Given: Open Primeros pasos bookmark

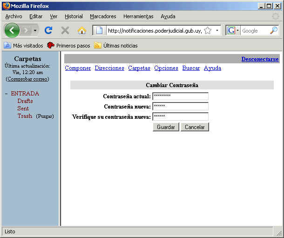Looking at the screenshot, I should [68, 46].
